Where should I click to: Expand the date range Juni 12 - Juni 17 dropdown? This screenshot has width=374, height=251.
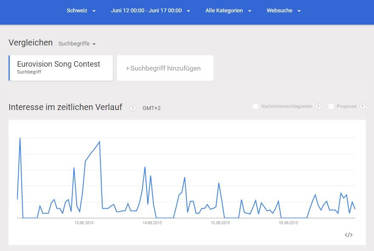(x=150, y=11)
